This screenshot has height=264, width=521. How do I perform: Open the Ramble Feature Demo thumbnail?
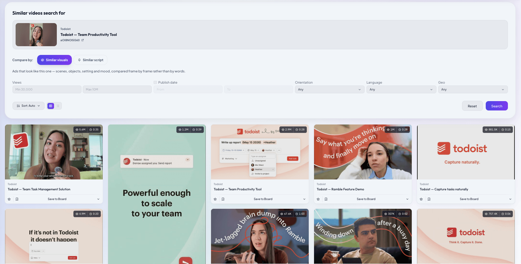tap(363, 152)
